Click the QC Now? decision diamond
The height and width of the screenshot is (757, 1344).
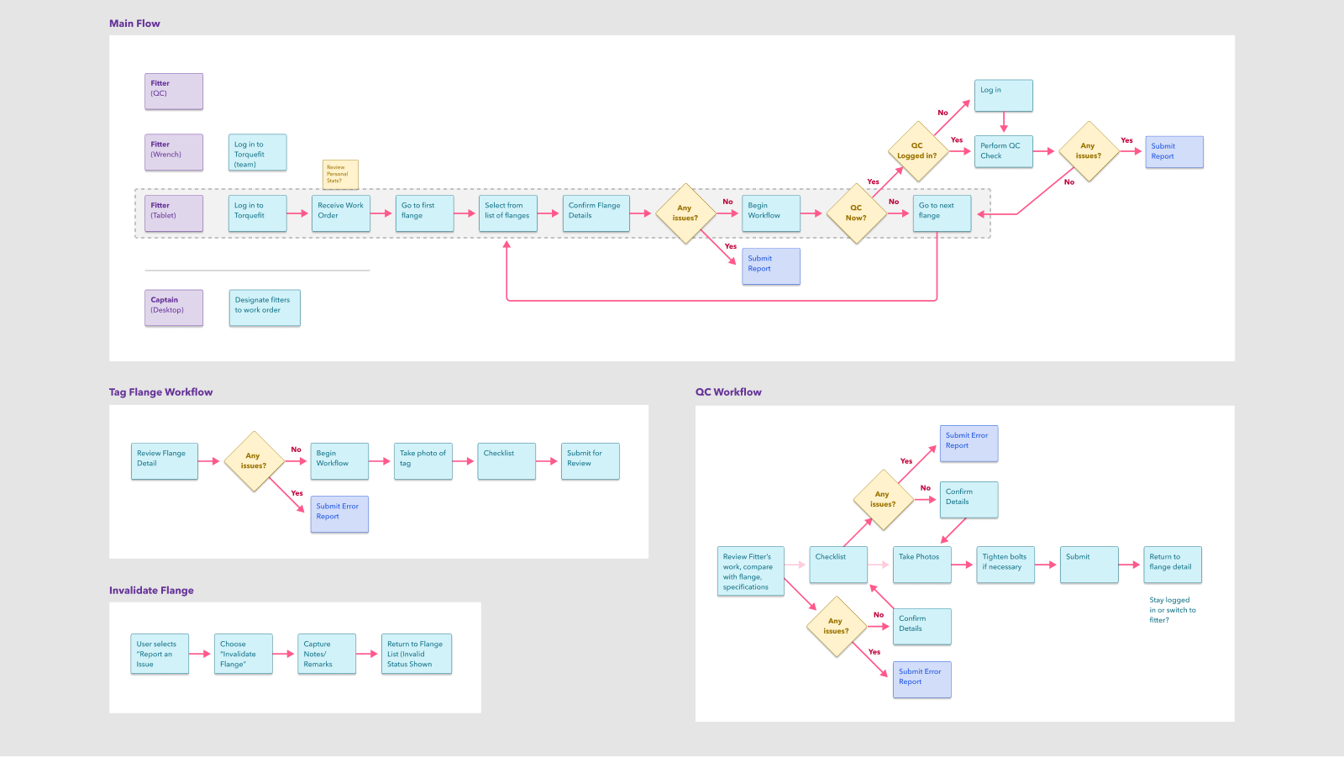(856, 213)
